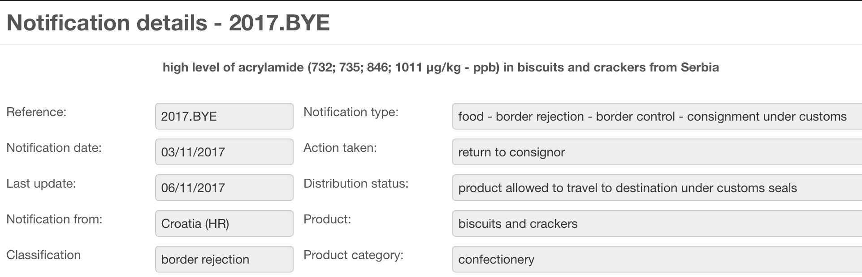The height and width of the screenshot is (277, 862).
Task: Click the Last update field 06/11/2017
Action: pos(224,188)
